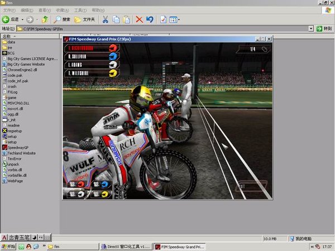Open the Back button history dropdown

[x=24, y=20]
